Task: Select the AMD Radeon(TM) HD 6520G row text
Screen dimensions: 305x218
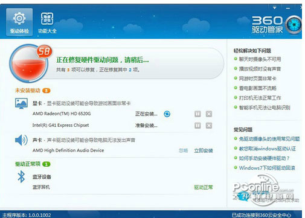Action: [62, 114]
